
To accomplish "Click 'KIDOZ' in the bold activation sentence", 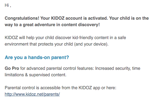I will tap(58, 18).
